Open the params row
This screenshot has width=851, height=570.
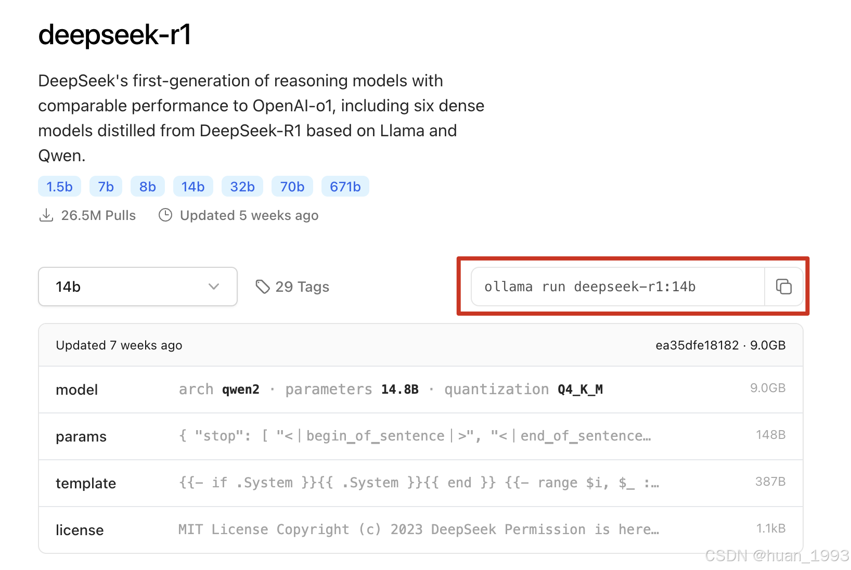point(421,436)
